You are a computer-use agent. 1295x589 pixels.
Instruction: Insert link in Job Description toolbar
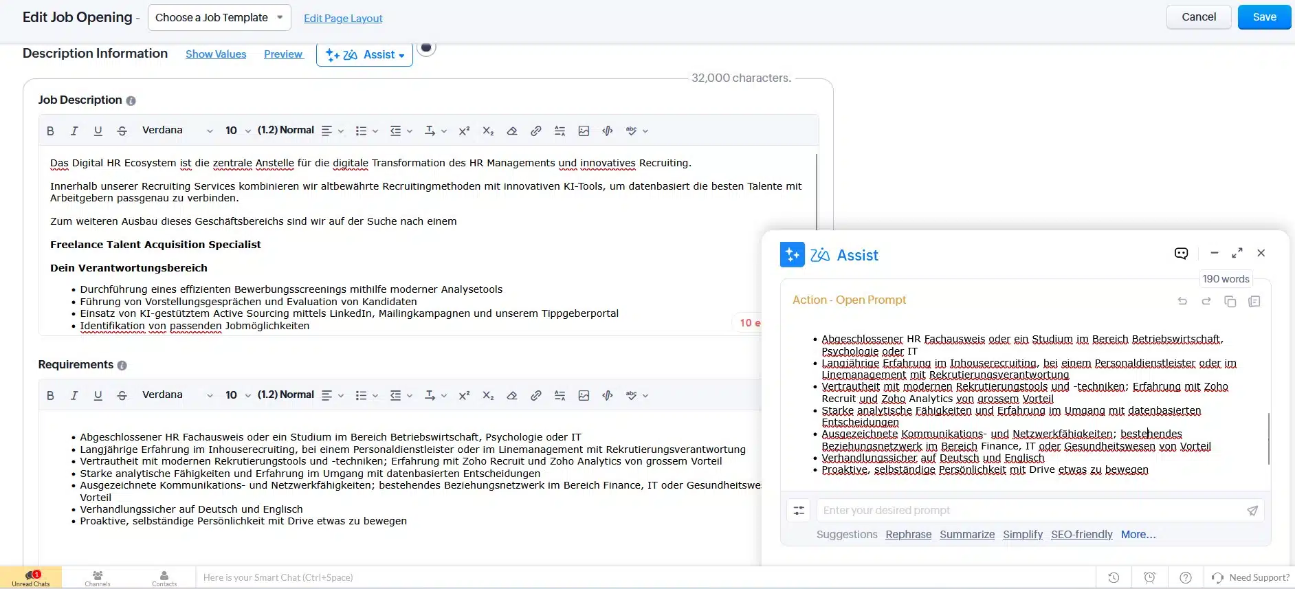[535, 131]
